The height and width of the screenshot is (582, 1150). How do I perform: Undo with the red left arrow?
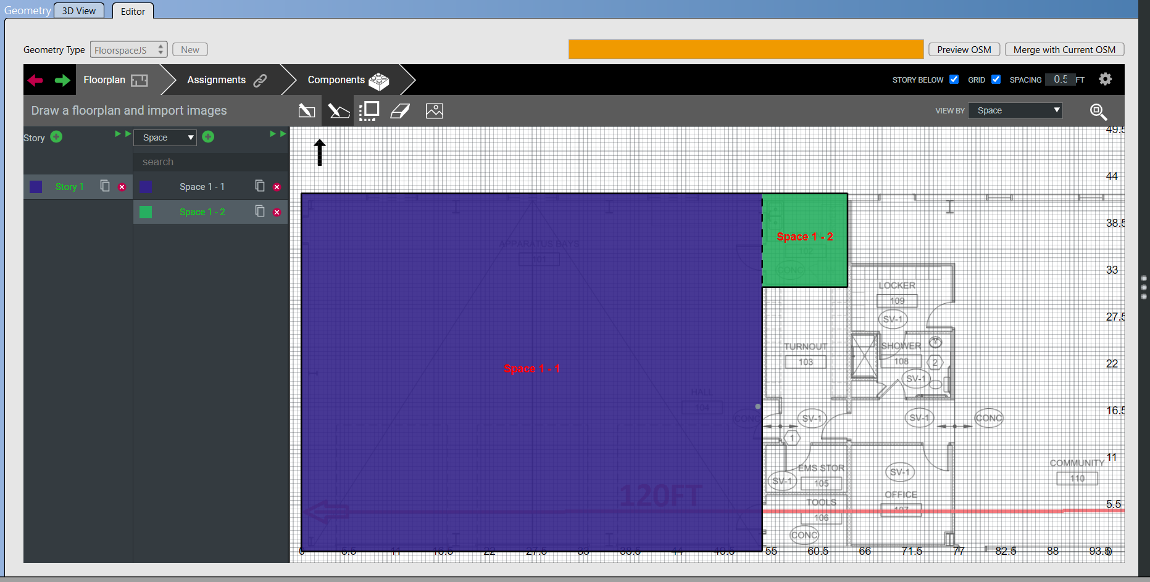35,80
